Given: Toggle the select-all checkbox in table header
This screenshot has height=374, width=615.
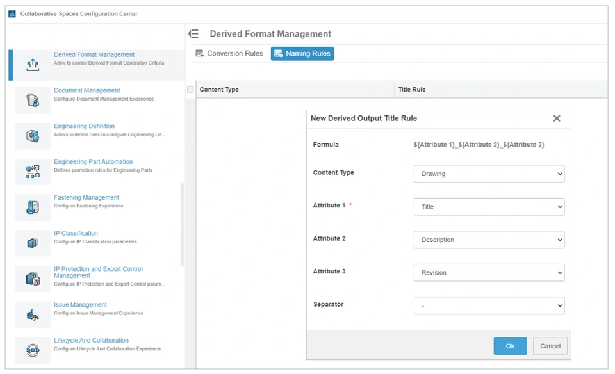Looking at the screenshot, I should click(190, 90).
